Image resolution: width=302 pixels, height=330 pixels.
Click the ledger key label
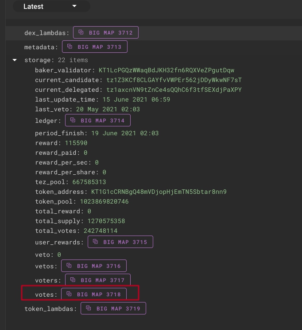coord(48,121)
